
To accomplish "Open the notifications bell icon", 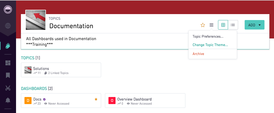I will [8, 100].
